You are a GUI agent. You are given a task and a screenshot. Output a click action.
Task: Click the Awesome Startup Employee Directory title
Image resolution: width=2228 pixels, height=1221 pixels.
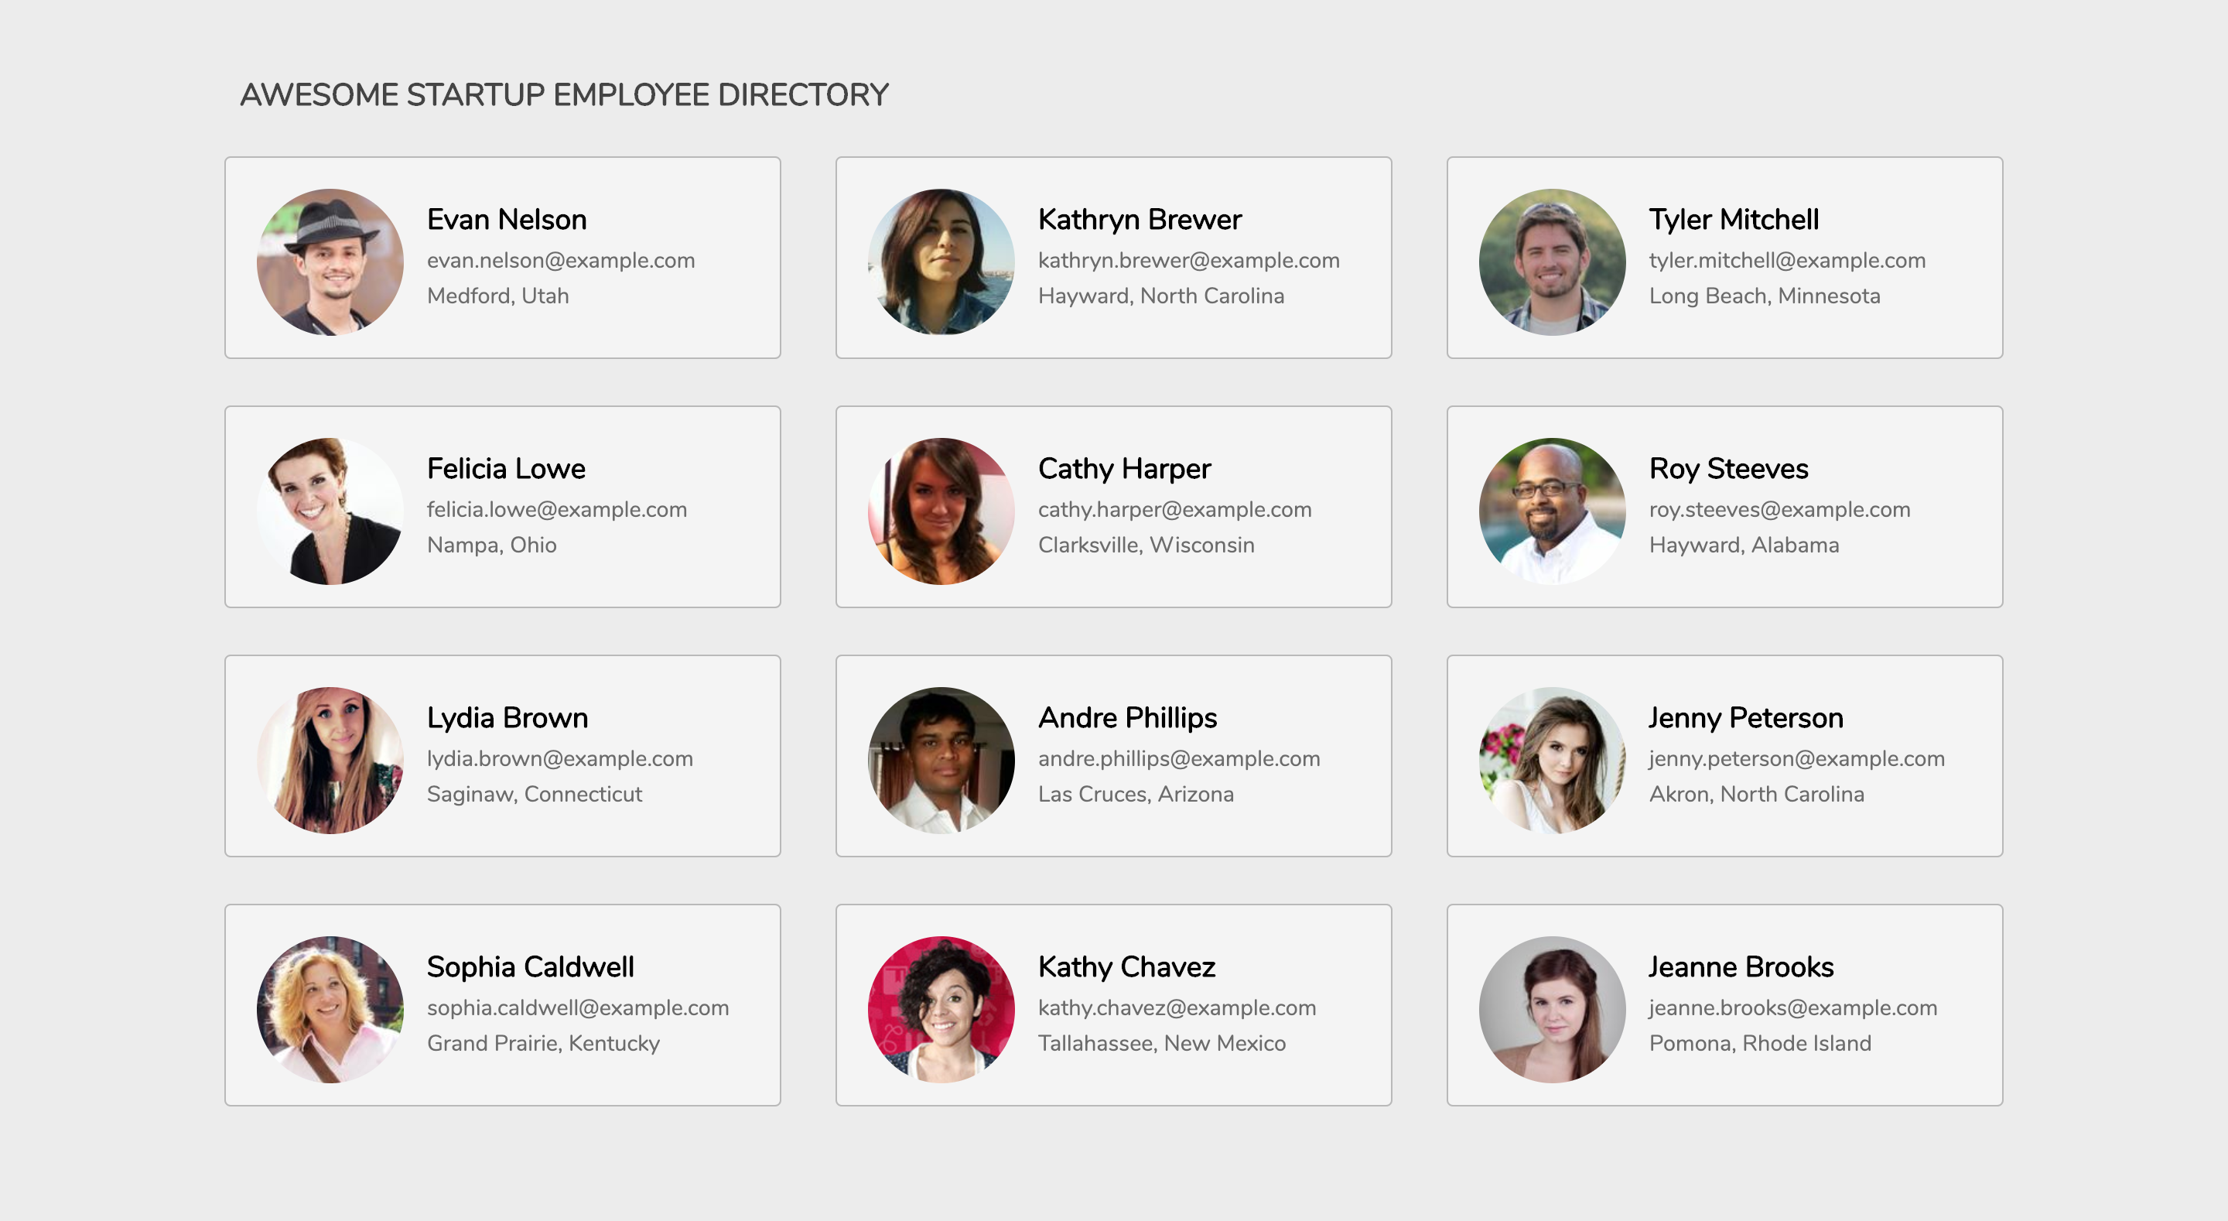coord(565,95)
